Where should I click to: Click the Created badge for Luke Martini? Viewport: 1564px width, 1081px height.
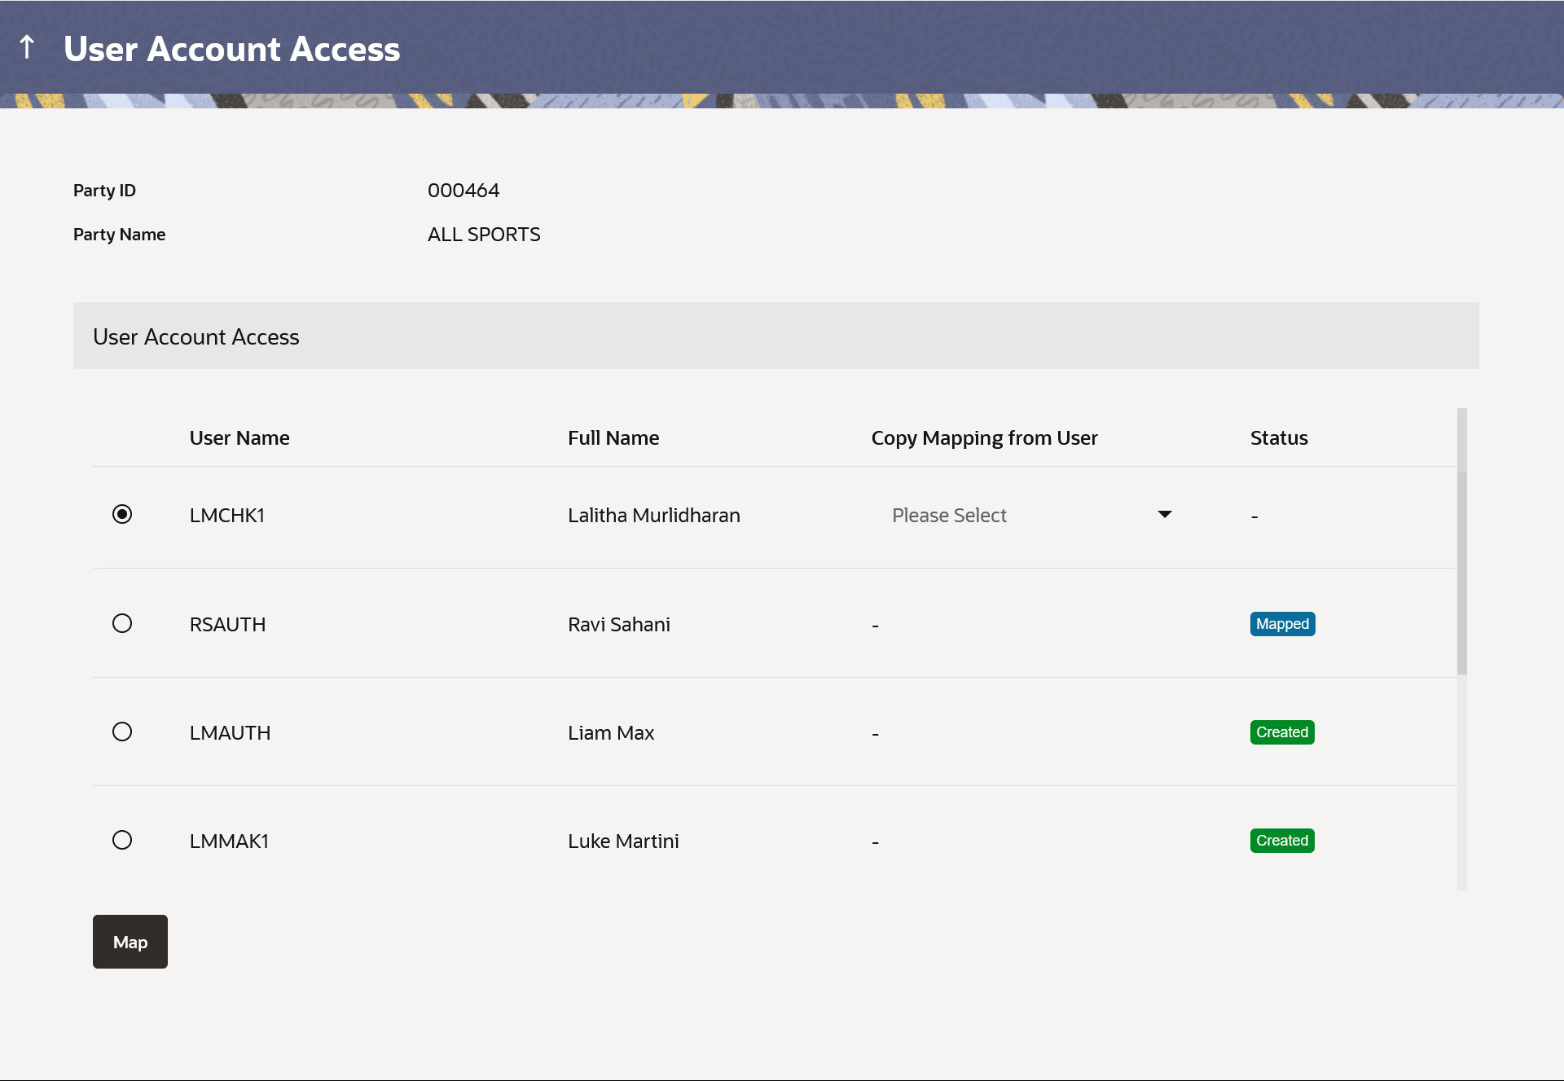pos(1282,841)
